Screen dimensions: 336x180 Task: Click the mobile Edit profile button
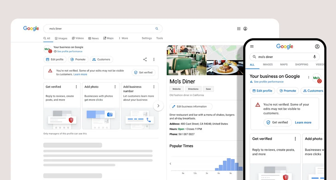[262, 91]
